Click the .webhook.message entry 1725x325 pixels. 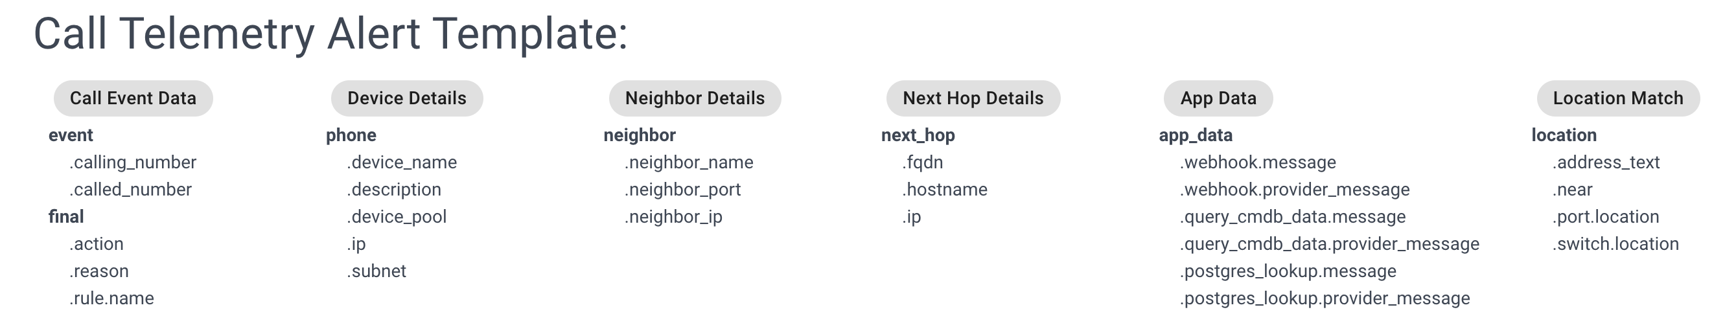coord(1258,162)
